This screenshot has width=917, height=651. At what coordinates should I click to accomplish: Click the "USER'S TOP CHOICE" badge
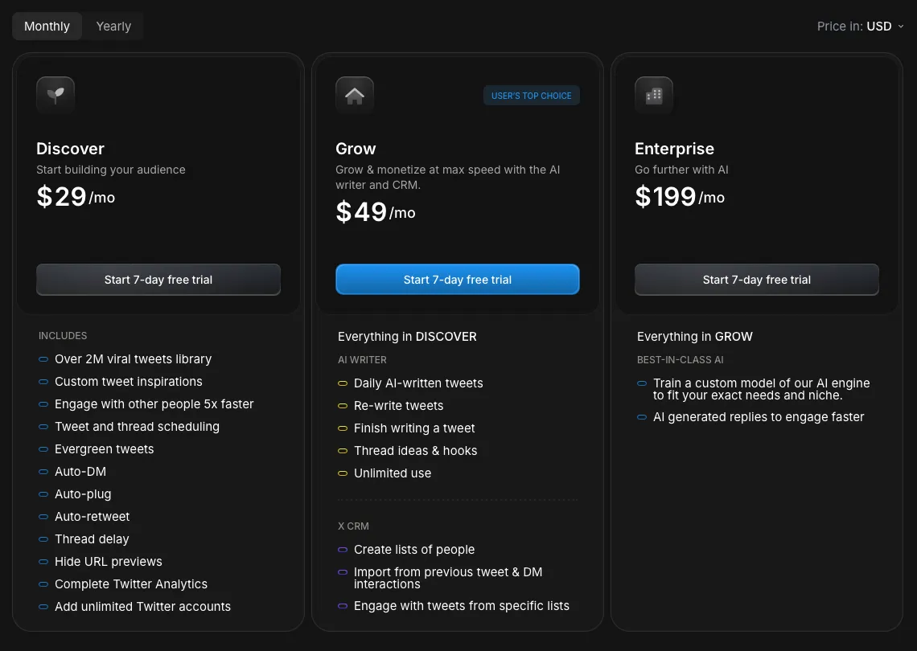coord(532,95)
